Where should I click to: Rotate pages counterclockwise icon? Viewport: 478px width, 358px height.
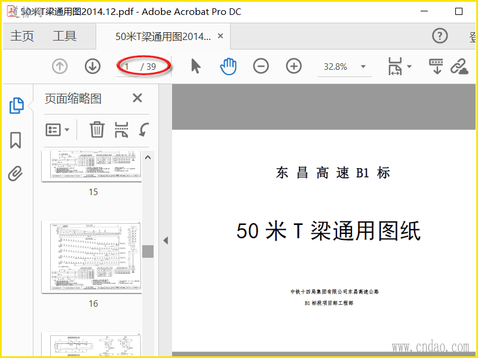tap(144, 129)
